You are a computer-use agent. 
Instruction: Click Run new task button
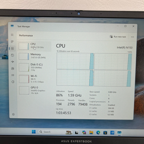pyautogui.click(x=118, y=37)
